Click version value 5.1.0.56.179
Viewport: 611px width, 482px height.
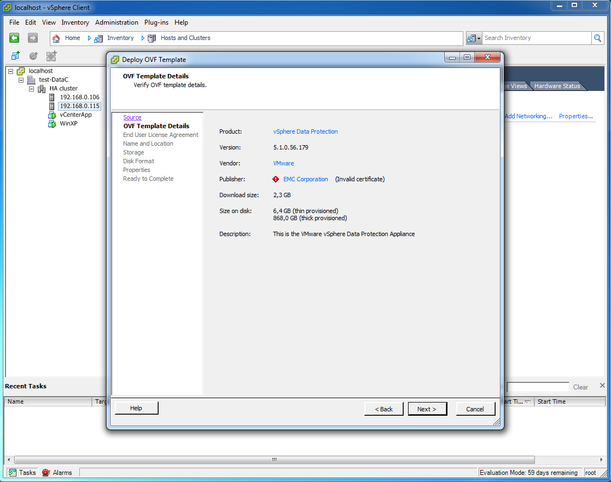pyautogui.click(x=290, y=147)
